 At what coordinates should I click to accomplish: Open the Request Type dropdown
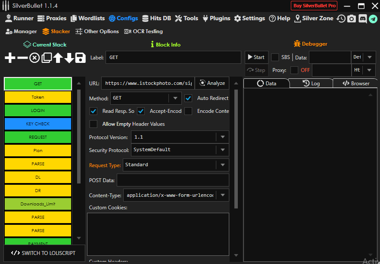click(x=222, y=165)
